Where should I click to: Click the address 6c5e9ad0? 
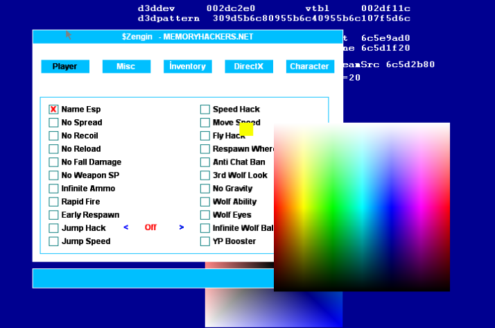385,38
